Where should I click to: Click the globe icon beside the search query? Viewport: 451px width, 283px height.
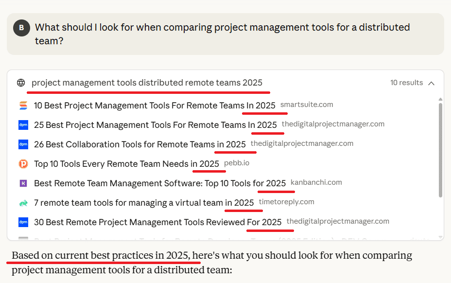(x=21, y=83)
